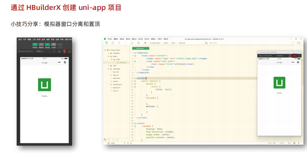Expand the dist folder in project tree

click(x=112, y=72)
